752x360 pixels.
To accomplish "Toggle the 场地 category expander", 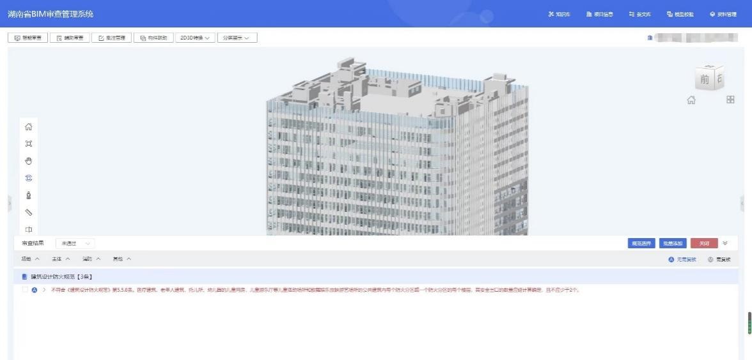I will point(29,259).
